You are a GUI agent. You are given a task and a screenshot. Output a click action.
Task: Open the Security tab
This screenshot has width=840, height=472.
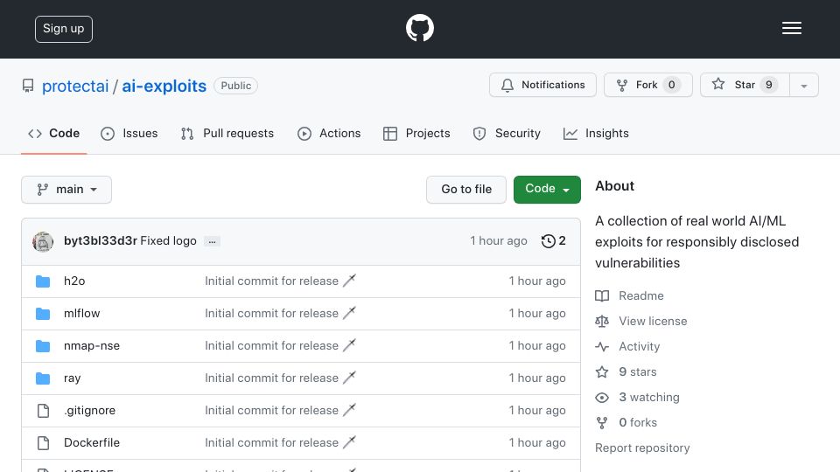[x=507, y=133]
